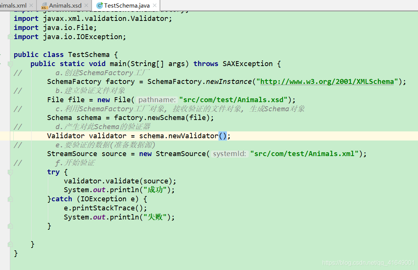Click the 'pathname:' parameter hint
Screen dimensions: 418x270
tap(157, 100)
